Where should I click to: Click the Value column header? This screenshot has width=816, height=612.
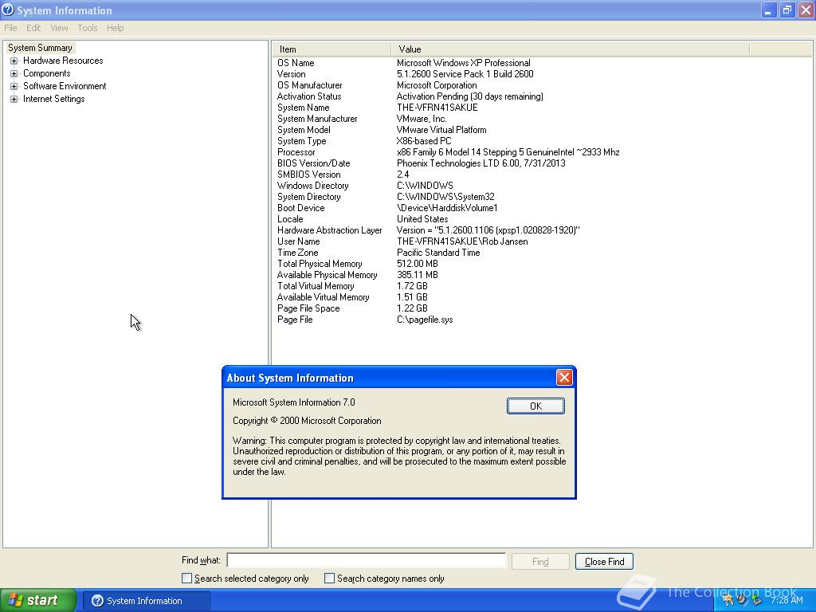(x=571, y=49)
